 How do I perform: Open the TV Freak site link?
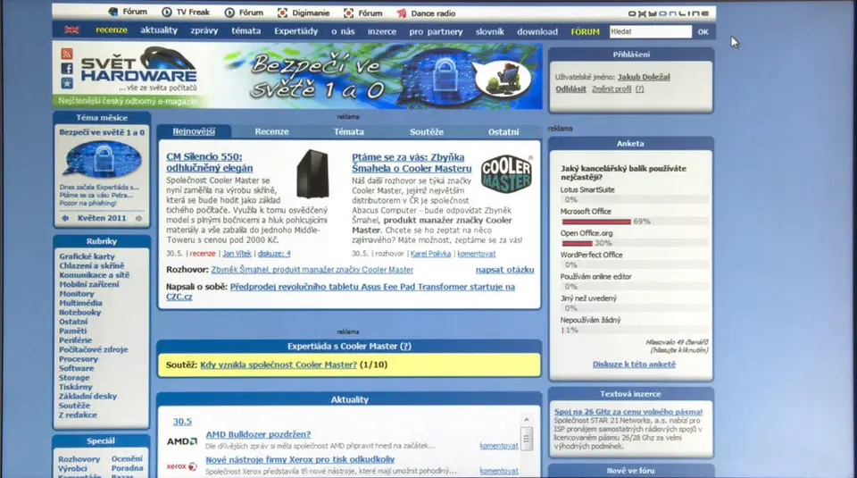[x=186, y=12]
